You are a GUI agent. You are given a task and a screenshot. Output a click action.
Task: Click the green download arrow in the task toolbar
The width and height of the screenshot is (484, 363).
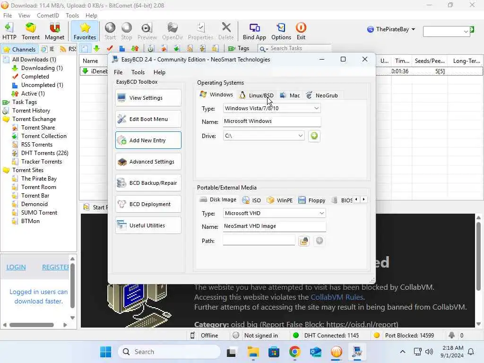pos(96,49)
